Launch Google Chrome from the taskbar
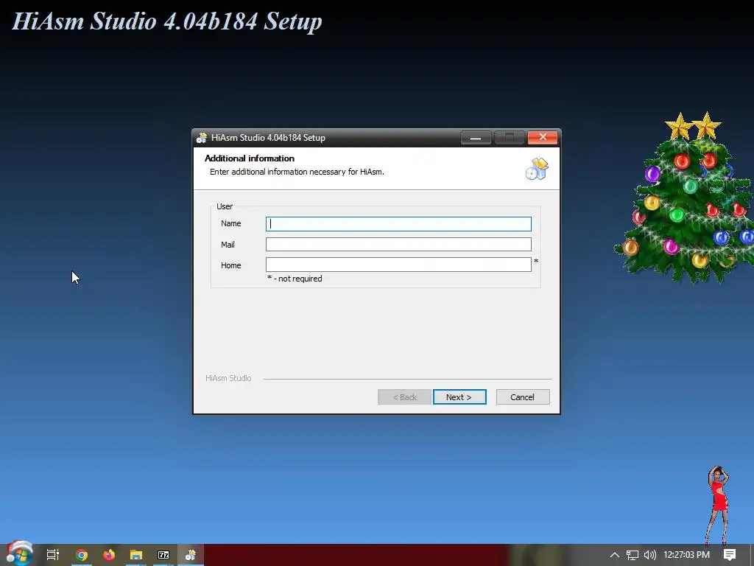The image size is (754, 566). pyautogui.click(x=82, y=555)
